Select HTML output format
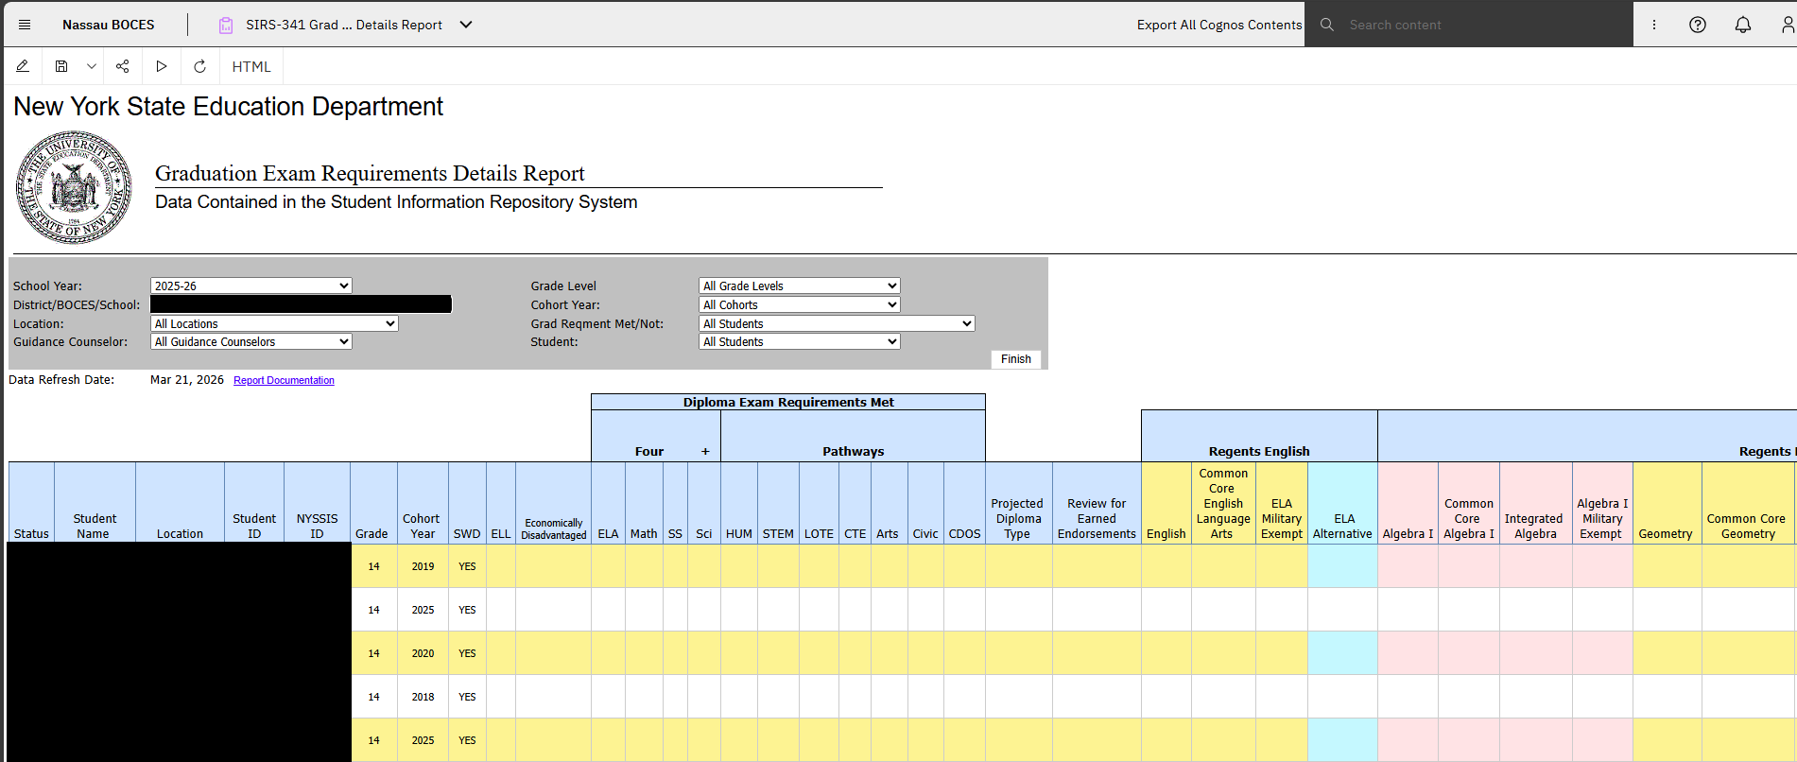Viewport: 1797px width, 762px height. [251, 67]
